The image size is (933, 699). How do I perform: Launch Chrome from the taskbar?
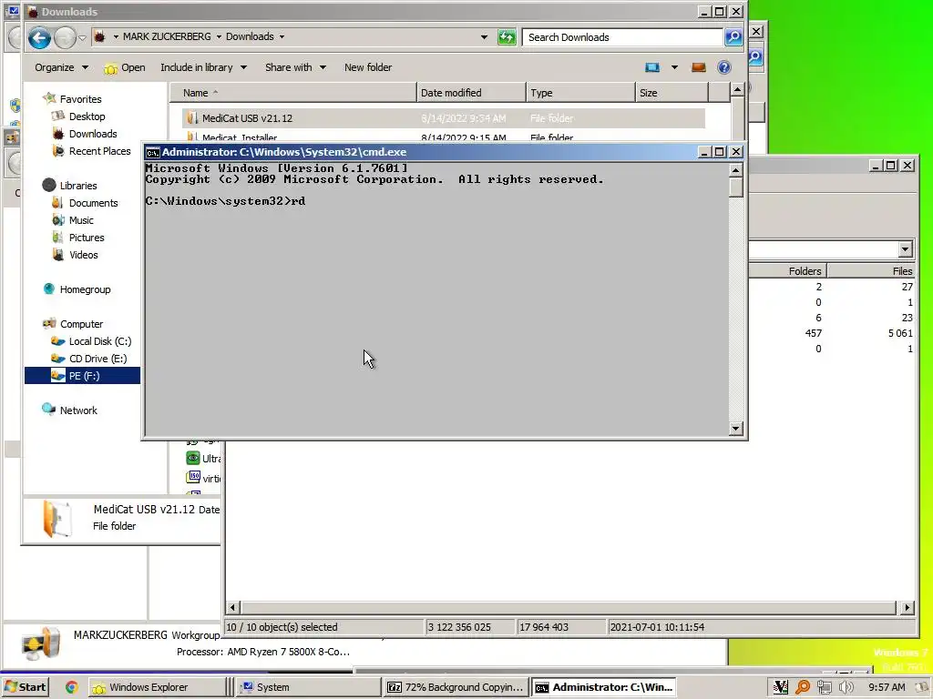tap(71, 687)
